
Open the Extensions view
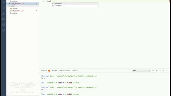pyautogui.click(x=4, y=19)
